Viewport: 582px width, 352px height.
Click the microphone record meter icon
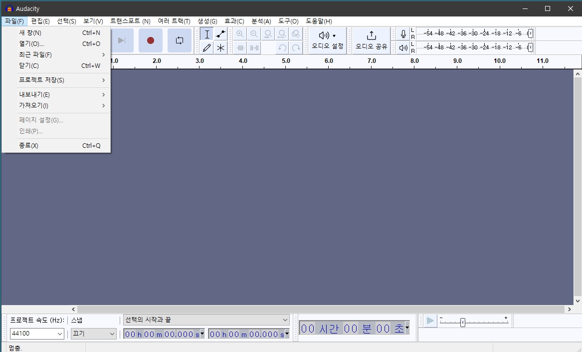403,34
